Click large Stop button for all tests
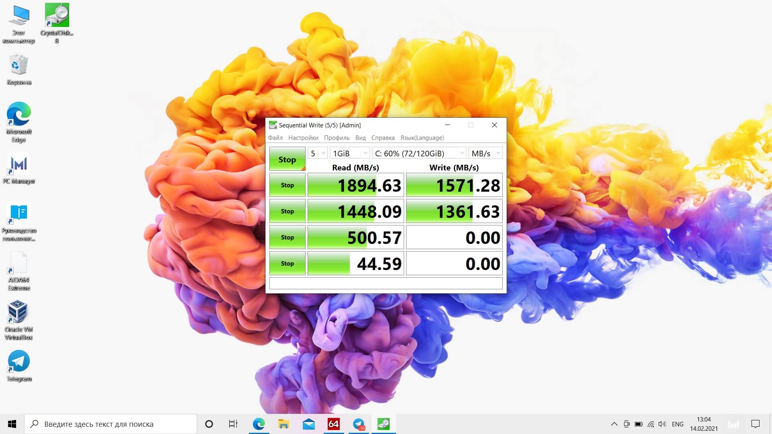 point(287,159)
